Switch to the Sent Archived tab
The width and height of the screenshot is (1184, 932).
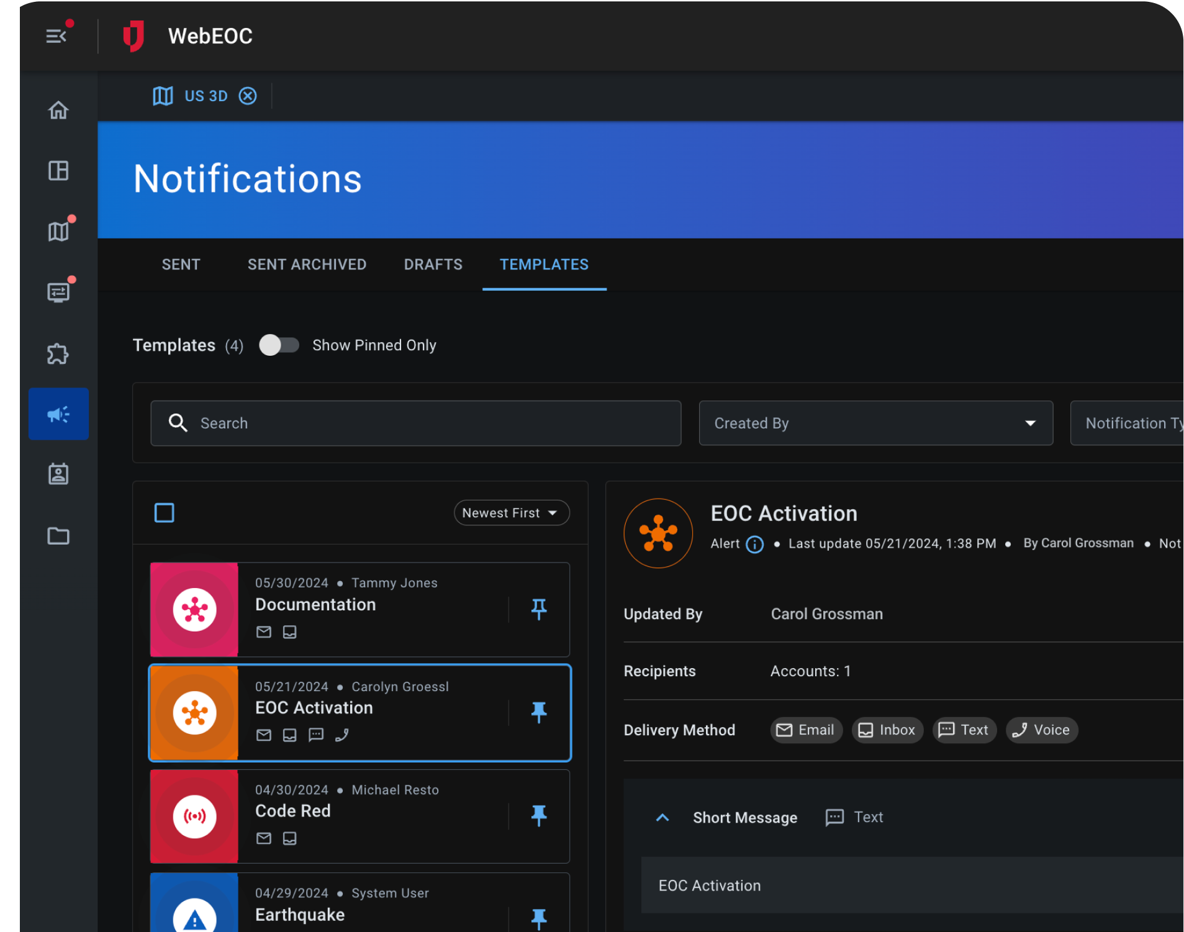coord(307,265)
